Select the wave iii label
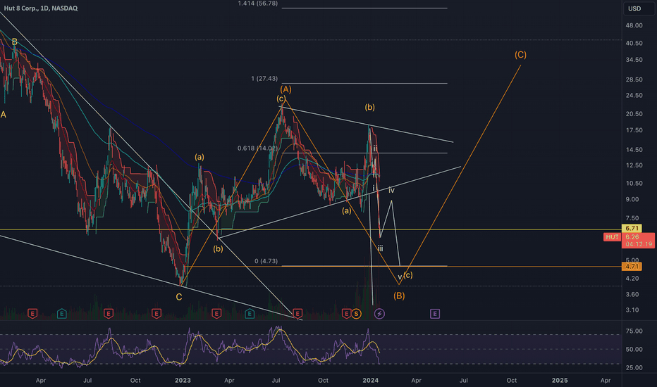 click(380, 248)
